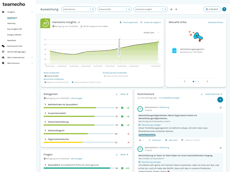Click the Mein Unternehmen org chart icon
Screen dimensions: 230x172
point(3,57)
